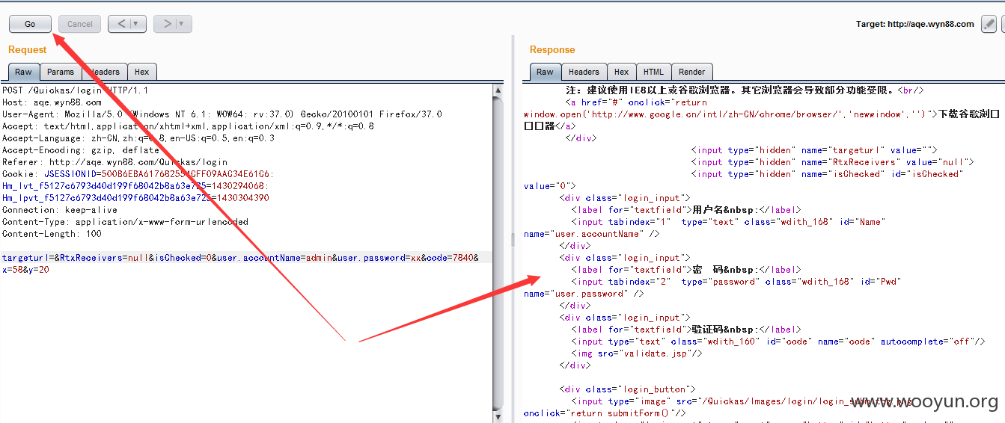Image resolution: width=1005 pixels, height=423 pixels.
Task: Click the Hm_lvt cookie line
Action: [135, 185]
